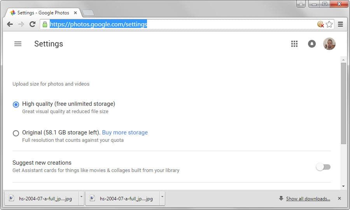Image resolution: width=350 pixels, height=210 pixels.
Task: Click 'Upload size for photos and videos' text
Action: point(51,84)
